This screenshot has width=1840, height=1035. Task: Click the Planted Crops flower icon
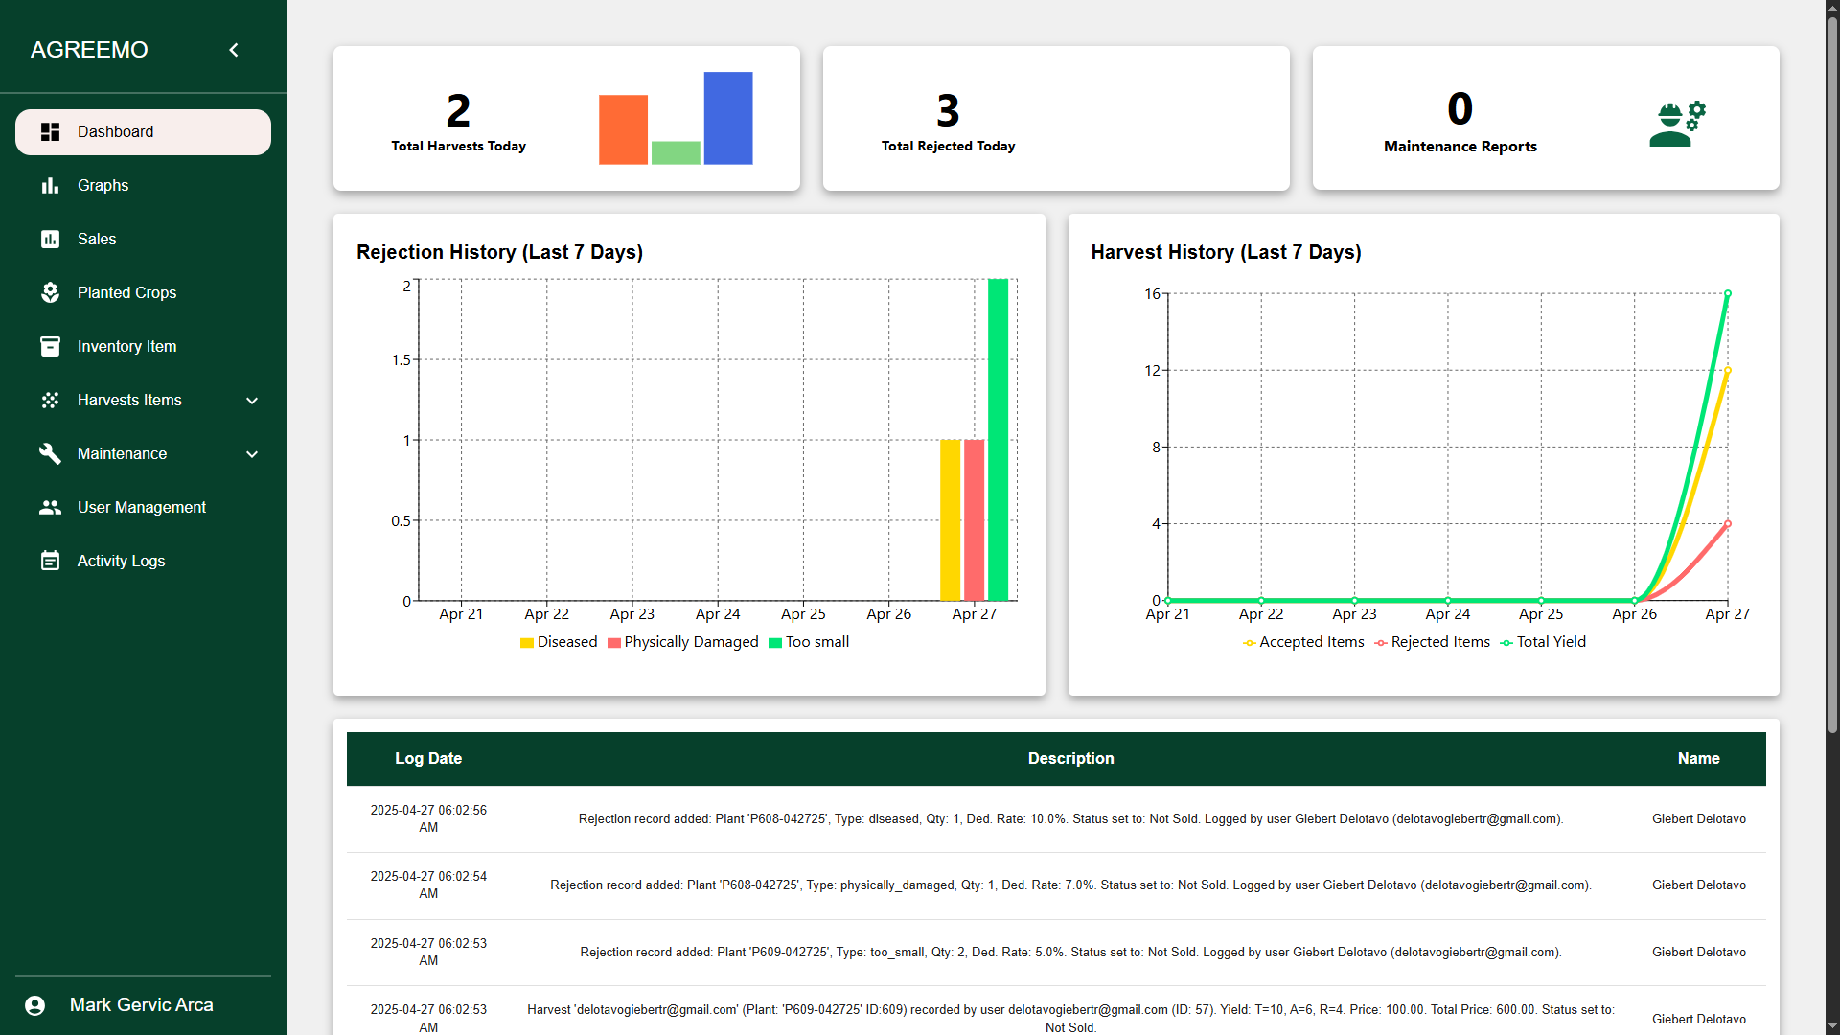[x=51, y=293]
